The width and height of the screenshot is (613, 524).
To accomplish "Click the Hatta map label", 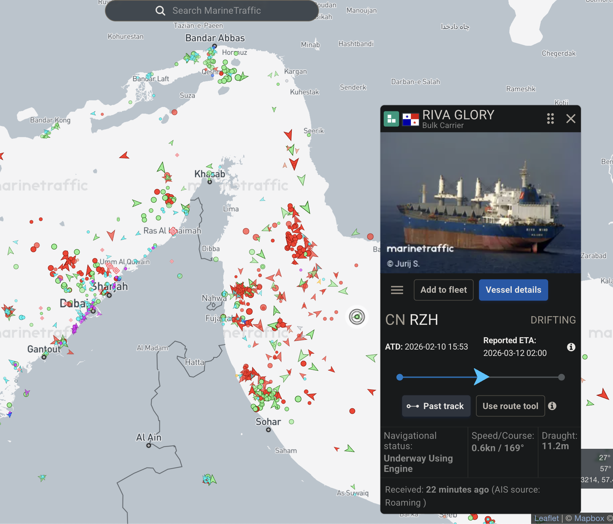I will click(195, 362).
